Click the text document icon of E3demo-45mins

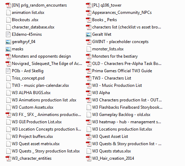(x=8, y=34)
